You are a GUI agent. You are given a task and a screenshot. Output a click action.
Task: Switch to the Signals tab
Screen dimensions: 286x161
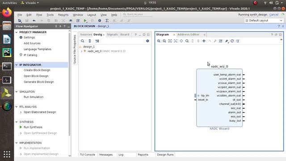pos(112,34)
